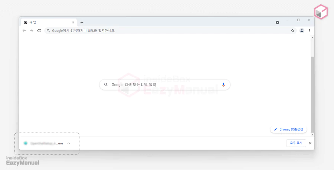Bookmark this page with the star icon
The width and height of the screenshot is (334, 170).
point(293,31)
